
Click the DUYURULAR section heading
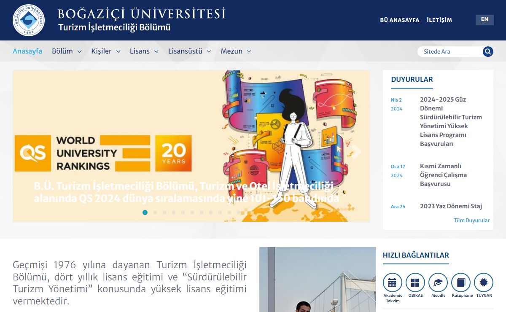412,79
